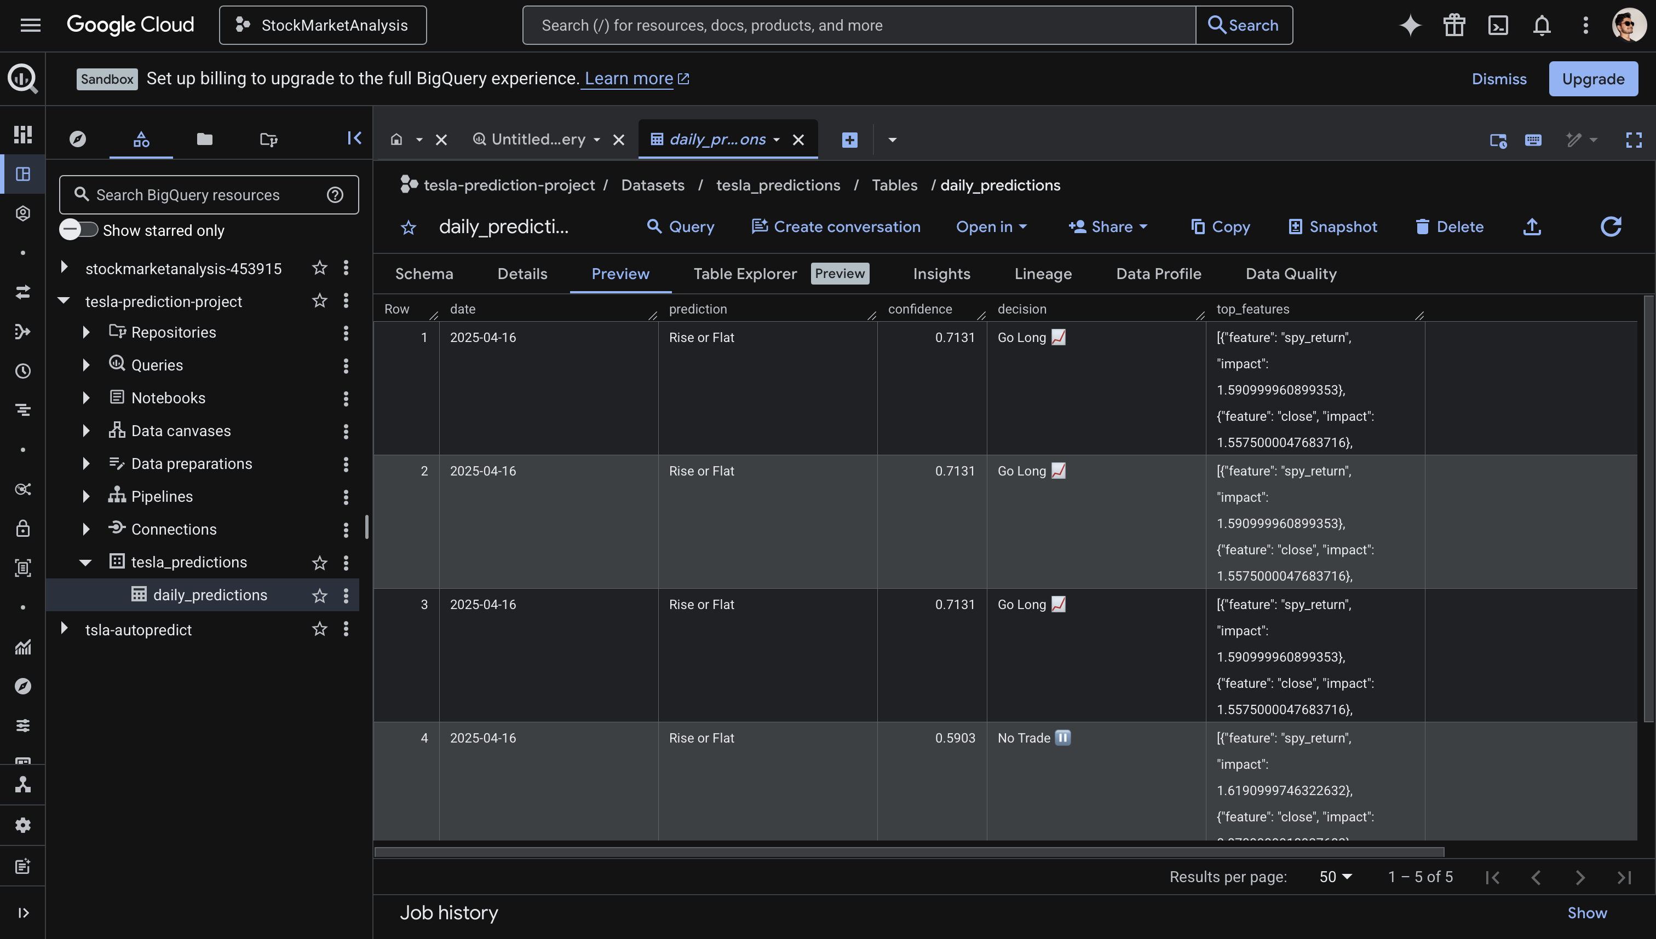Star the tesla-prediction-project resource
1656x939 pixels.
[319, 301]
